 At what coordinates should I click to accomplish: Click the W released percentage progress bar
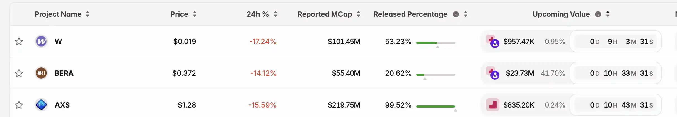tap(436, 43)
